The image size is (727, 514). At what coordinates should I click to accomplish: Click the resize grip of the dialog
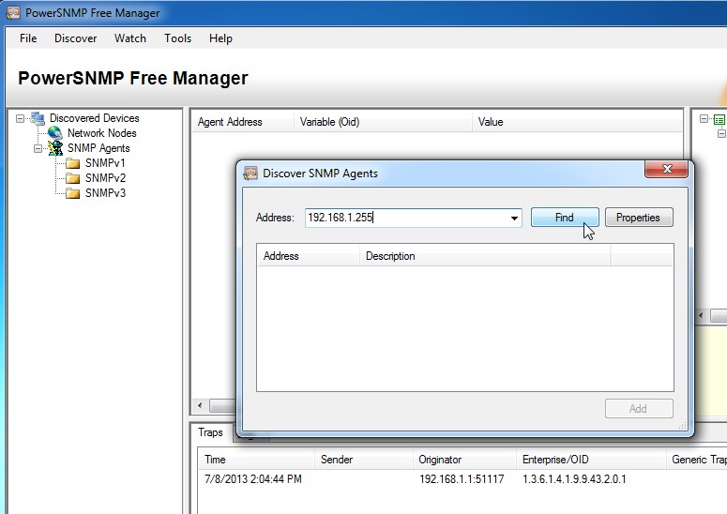point(683,426)
